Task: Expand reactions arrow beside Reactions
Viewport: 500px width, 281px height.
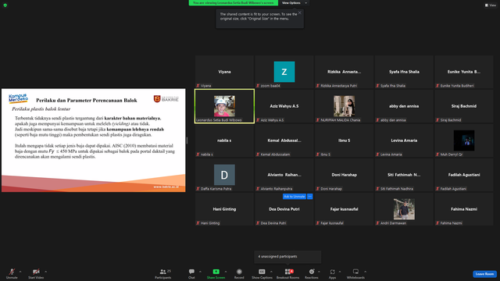Action: tap(319, 272)
